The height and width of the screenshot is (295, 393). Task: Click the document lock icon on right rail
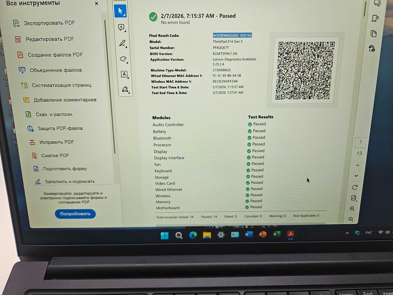click(x=372, y=48)
